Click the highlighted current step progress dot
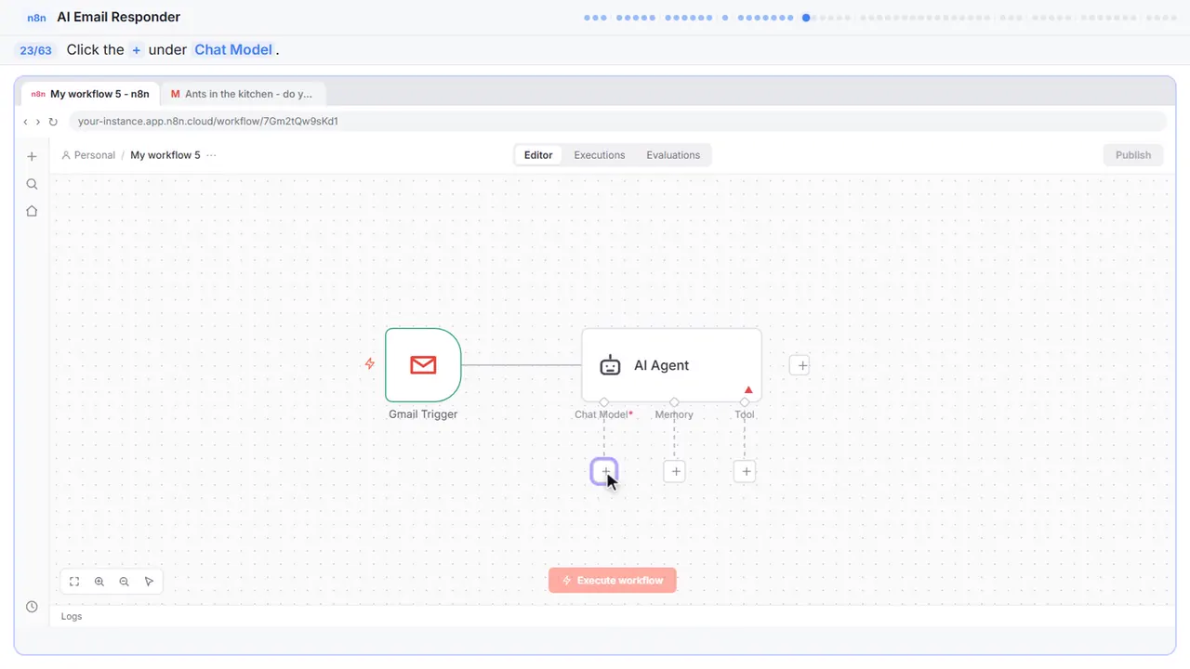This screenshot has width=1190, height=669. click(806, 17)
